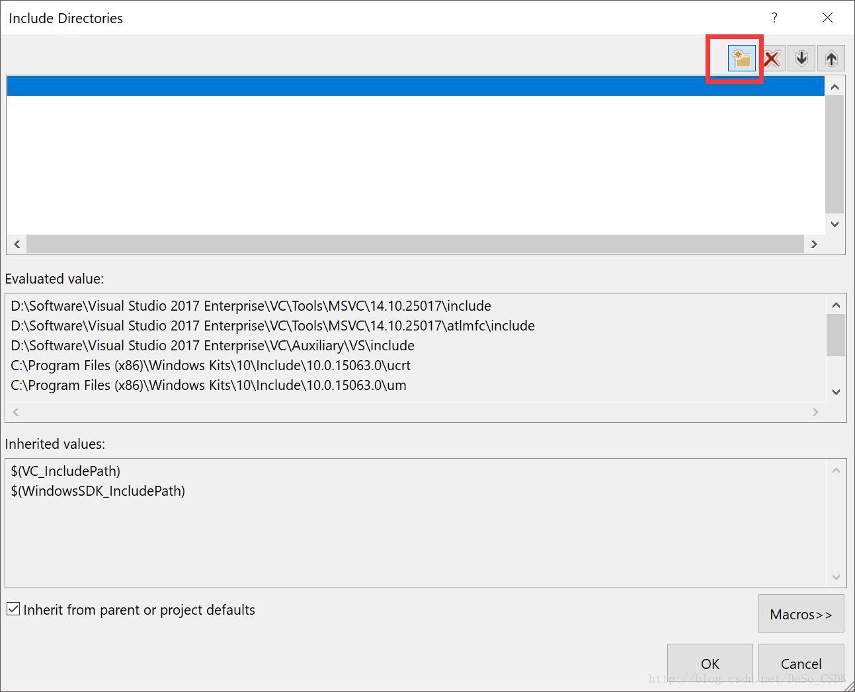Select $(VC_IncludePath) in Inherited values

click(x=65, y=471)
